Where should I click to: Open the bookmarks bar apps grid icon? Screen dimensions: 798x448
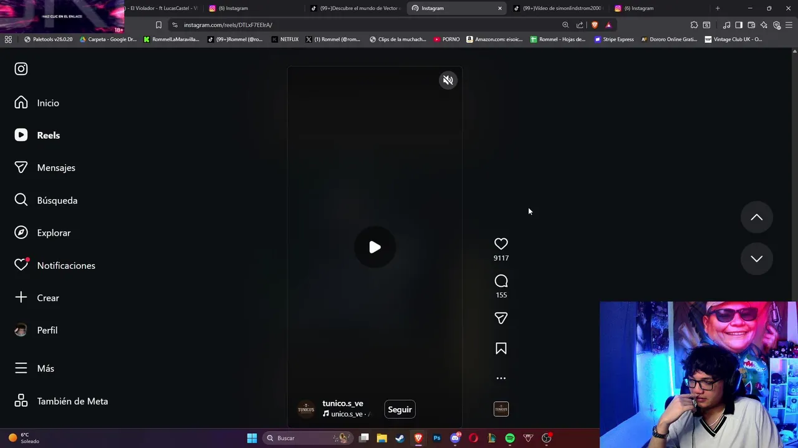pos(8,39)
